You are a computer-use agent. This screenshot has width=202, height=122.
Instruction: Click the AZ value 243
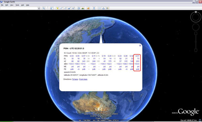click(x=84, y=61)
